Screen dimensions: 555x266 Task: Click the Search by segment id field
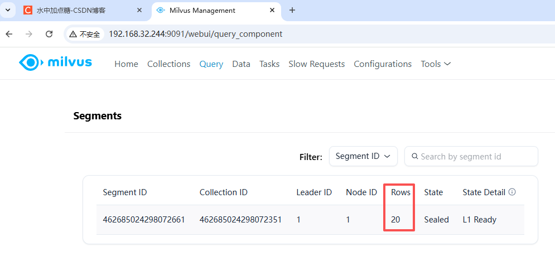coord(471,156)
